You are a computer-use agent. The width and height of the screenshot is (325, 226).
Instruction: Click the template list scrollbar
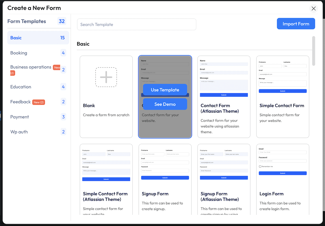point(314,51)
